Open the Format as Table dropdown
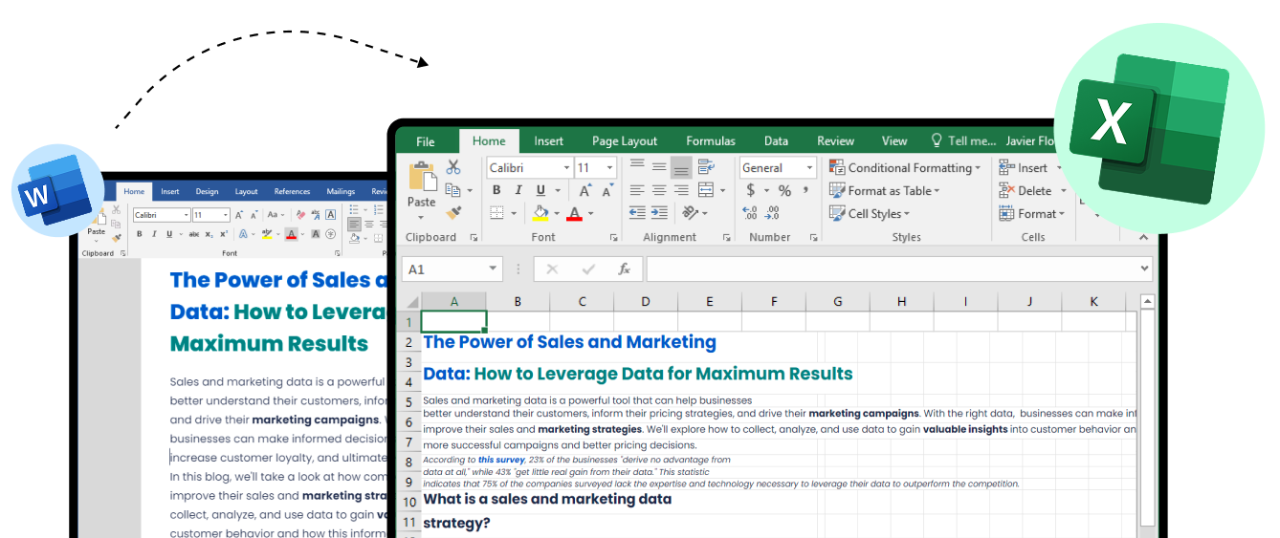The height and width of the screenshot is (538, 1280). tap(885, 190)
